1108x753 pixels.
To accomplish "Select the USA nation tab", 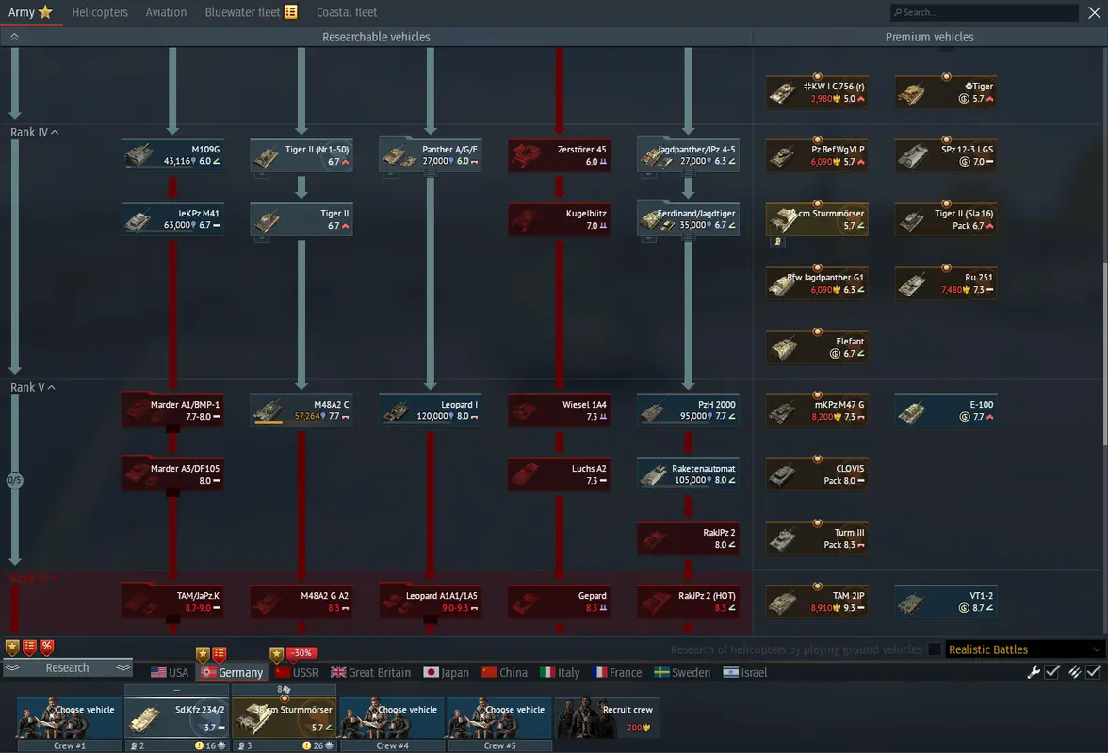I will coord(170,673).
